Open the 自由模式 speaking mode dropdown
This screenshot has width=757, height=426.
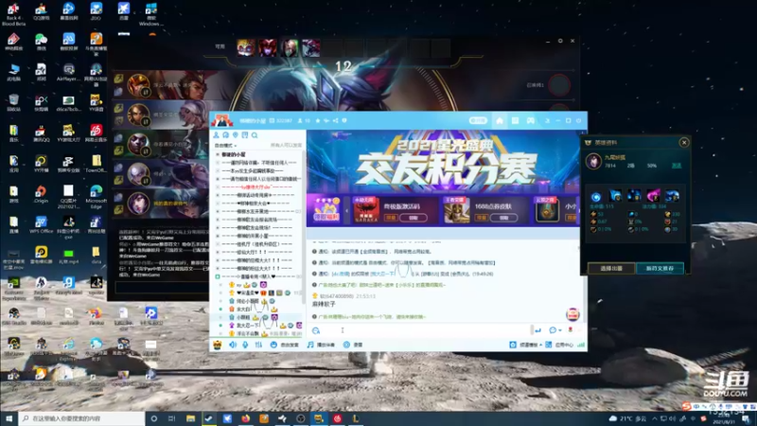(223, 146)
